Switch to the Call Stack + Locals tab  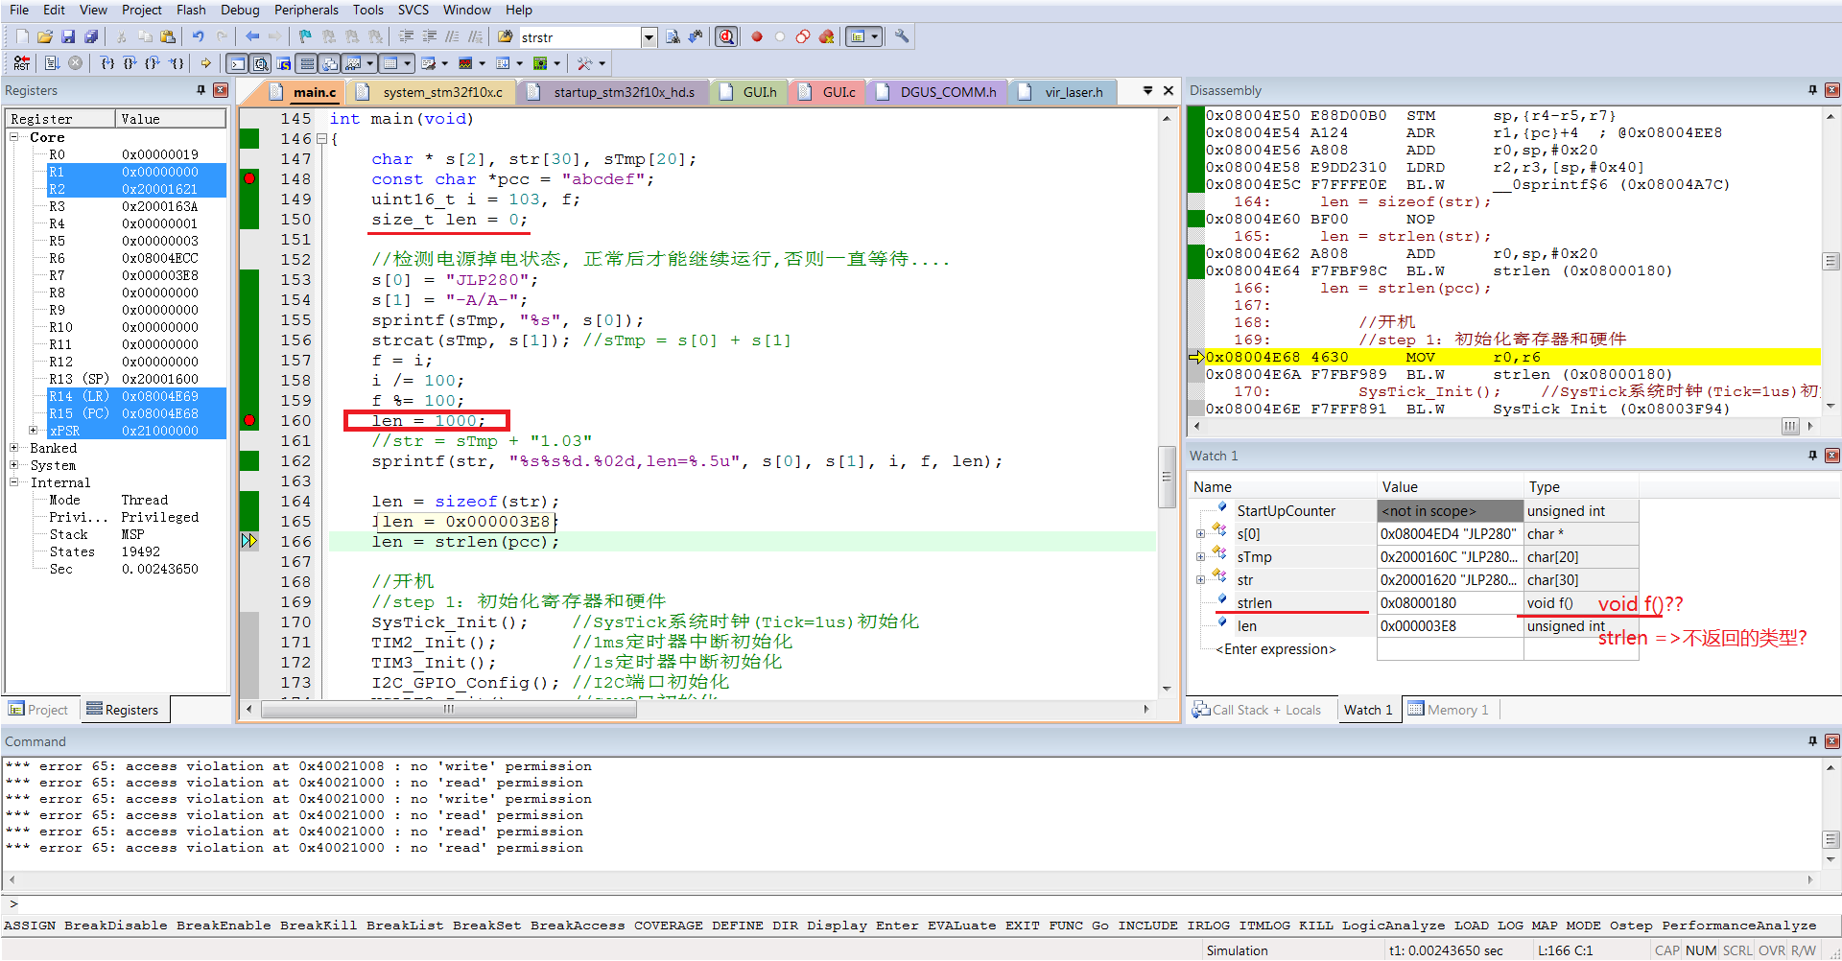click(x=1257, y=710)
